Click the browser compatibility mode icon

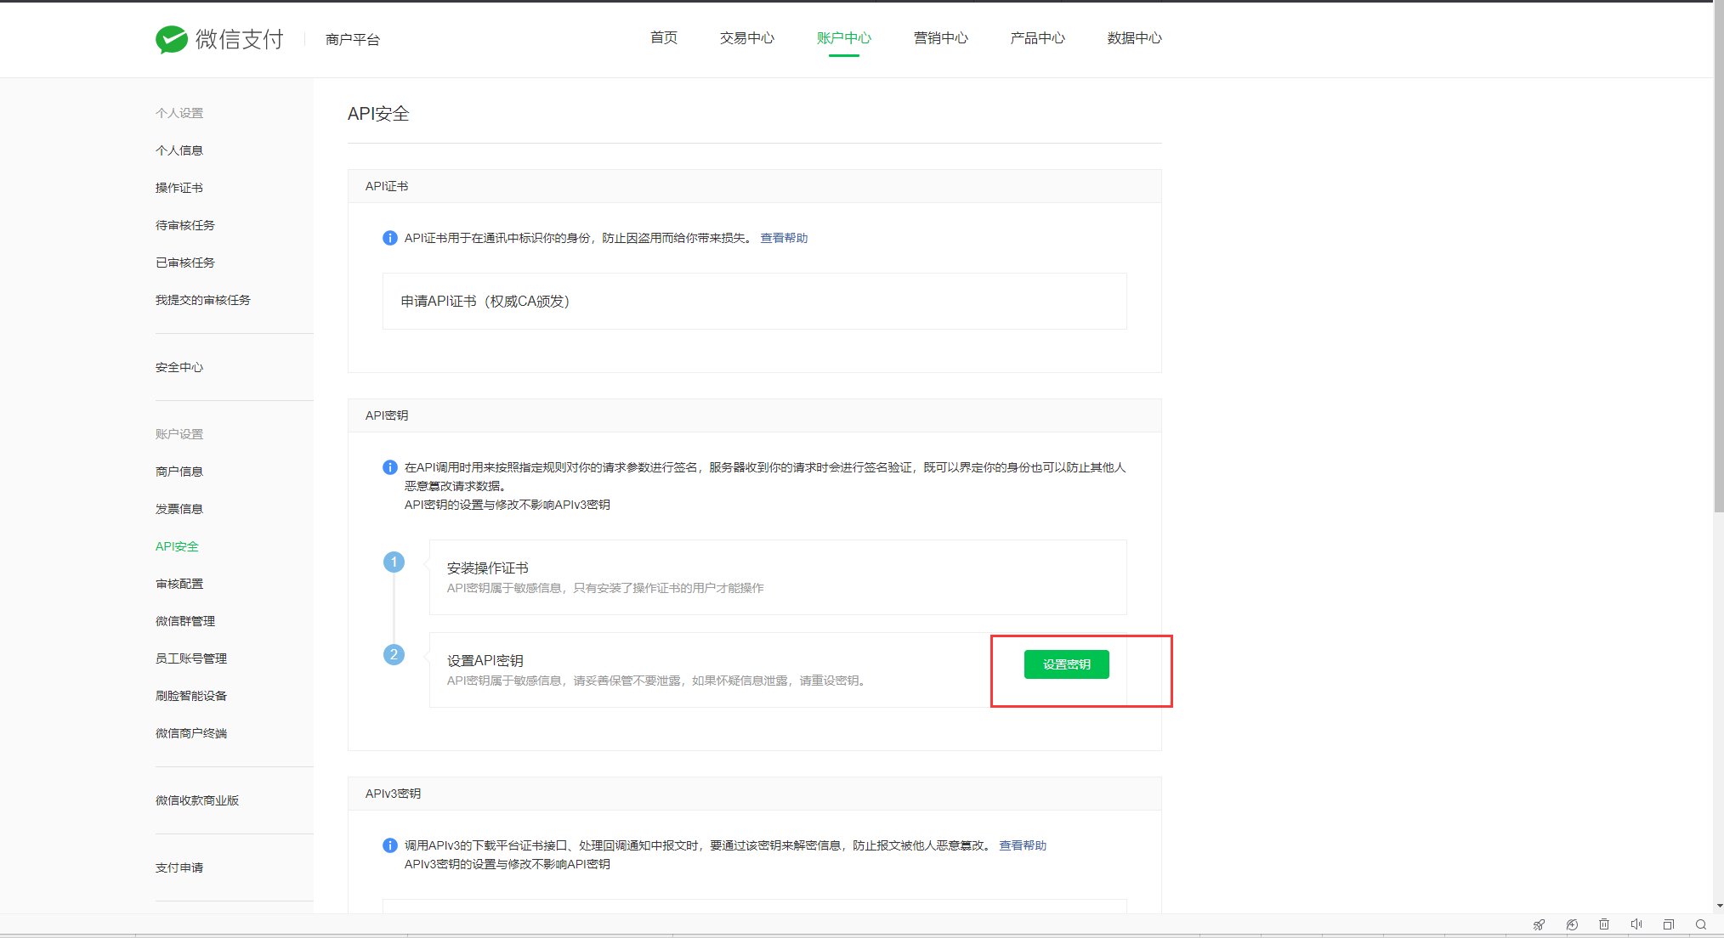pyautogui.click(x=1572, y=924)
